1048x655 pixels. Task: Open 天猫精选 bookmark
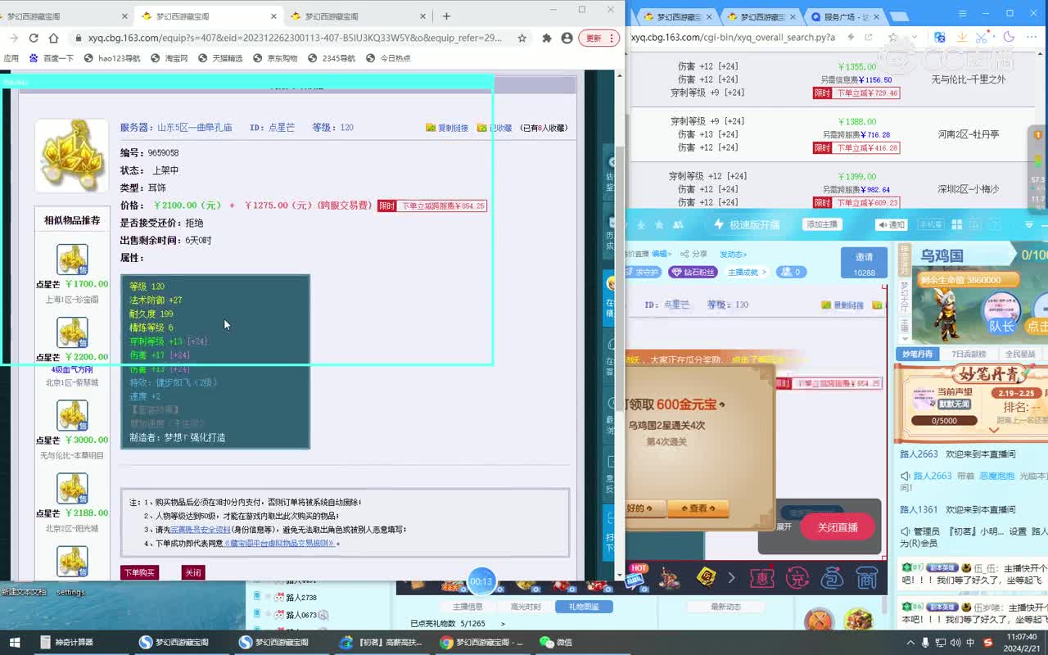point(221,58)
